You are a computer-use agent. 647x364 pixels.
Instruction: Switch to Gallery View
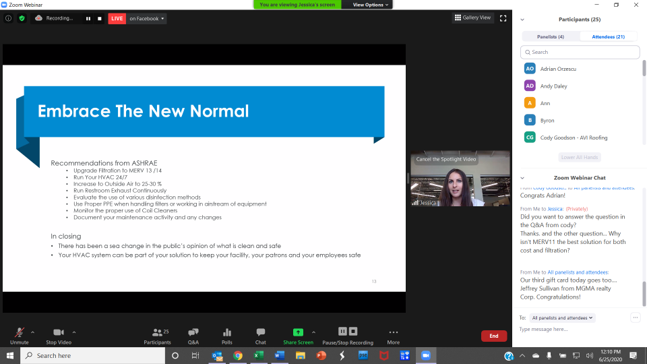(473, 18)
